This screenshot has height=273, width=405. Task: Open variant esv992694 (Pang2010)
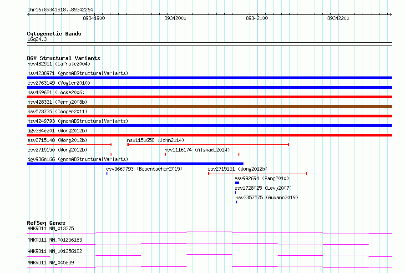pyautogui.click(x=262, y=178)
